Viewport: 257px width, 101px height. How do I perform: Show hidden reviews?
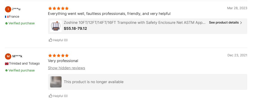click(66, 68)
